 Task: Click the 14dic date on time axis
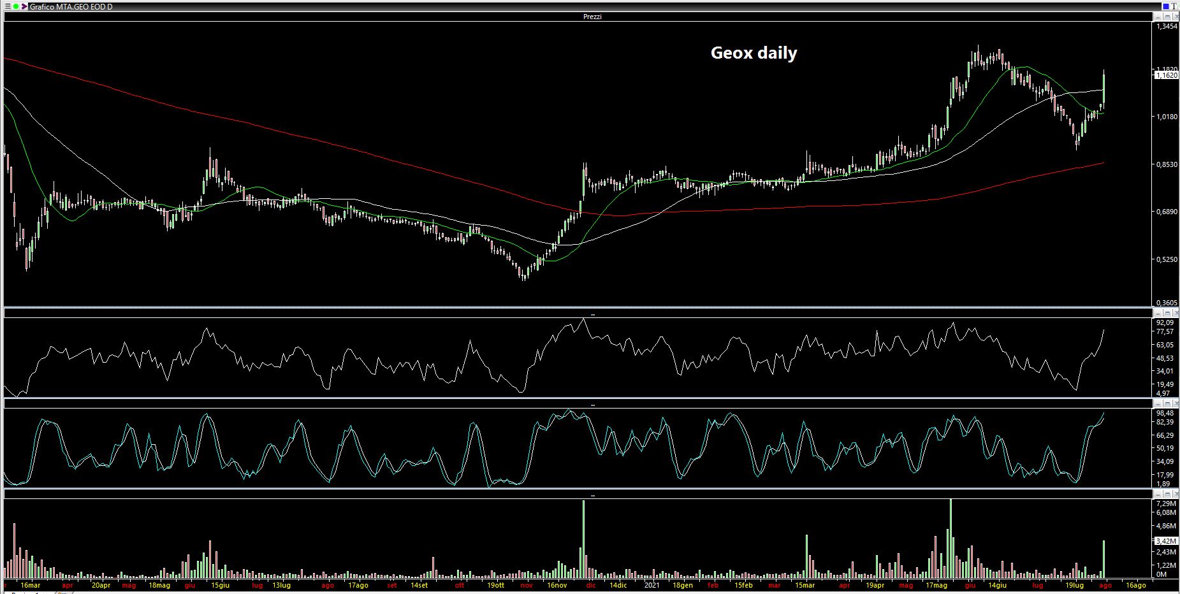coord(618,584)
